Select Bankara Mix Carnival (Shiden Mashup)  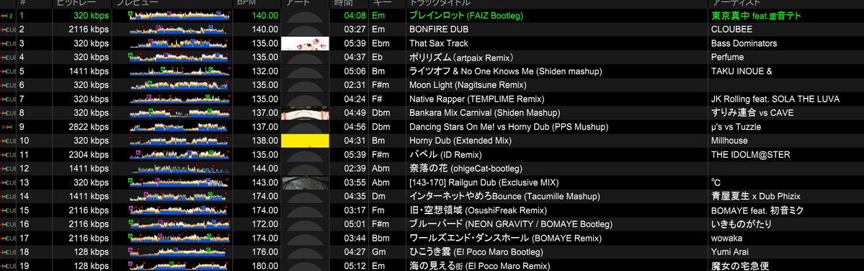click(484, 113)
